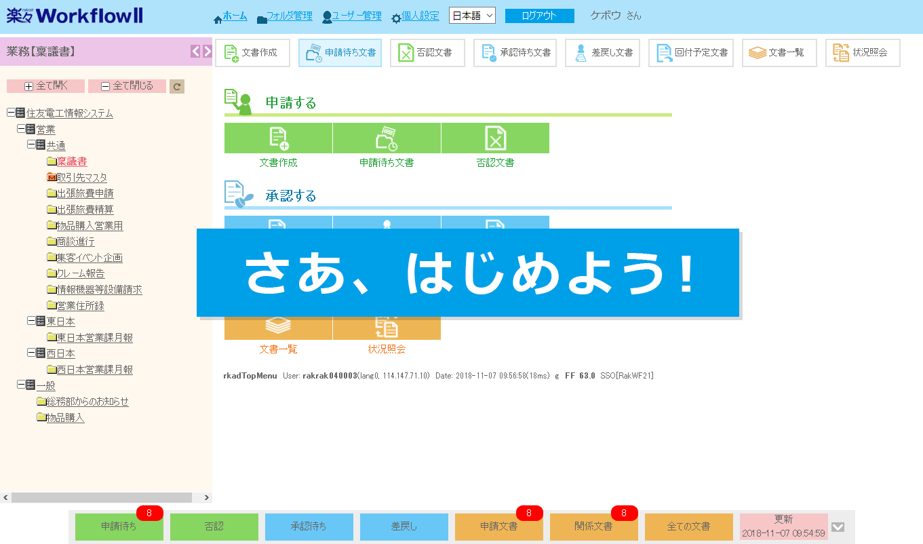Open the 否認 tab at bottom
Viewport: 923px width, 544px height.
coord(214,526)
